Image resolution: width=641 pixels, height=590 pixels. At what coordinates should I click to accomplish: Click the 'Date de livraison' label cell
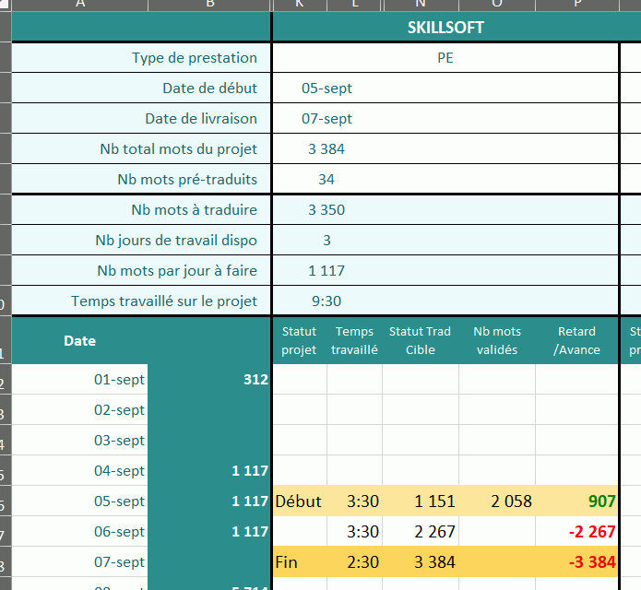pyautogui.click(x=141, y=119)
